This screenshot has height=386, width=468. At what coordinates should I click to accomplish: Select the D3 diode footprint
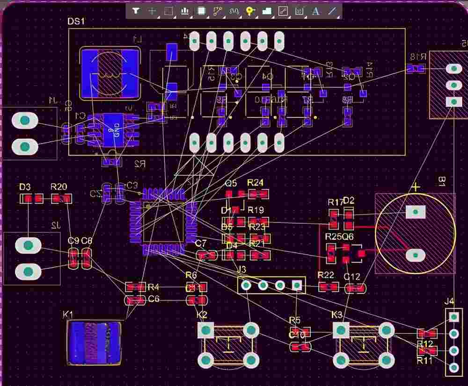point(31,199)
